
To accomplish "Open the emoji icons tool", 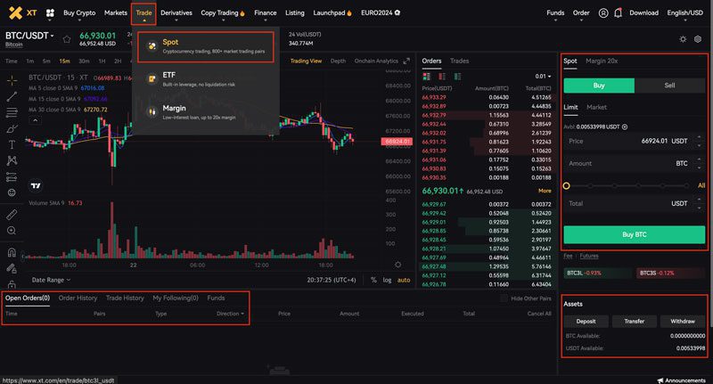I will tap(12, 192).
